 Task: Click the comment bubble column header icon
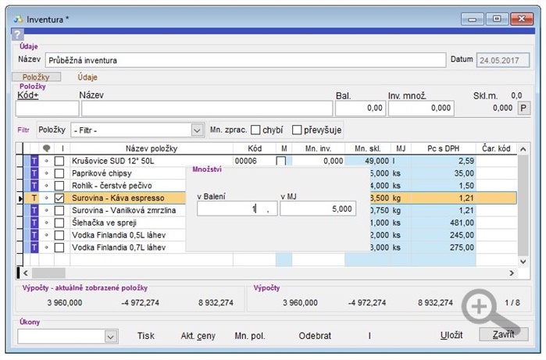[x=46, y=148]
